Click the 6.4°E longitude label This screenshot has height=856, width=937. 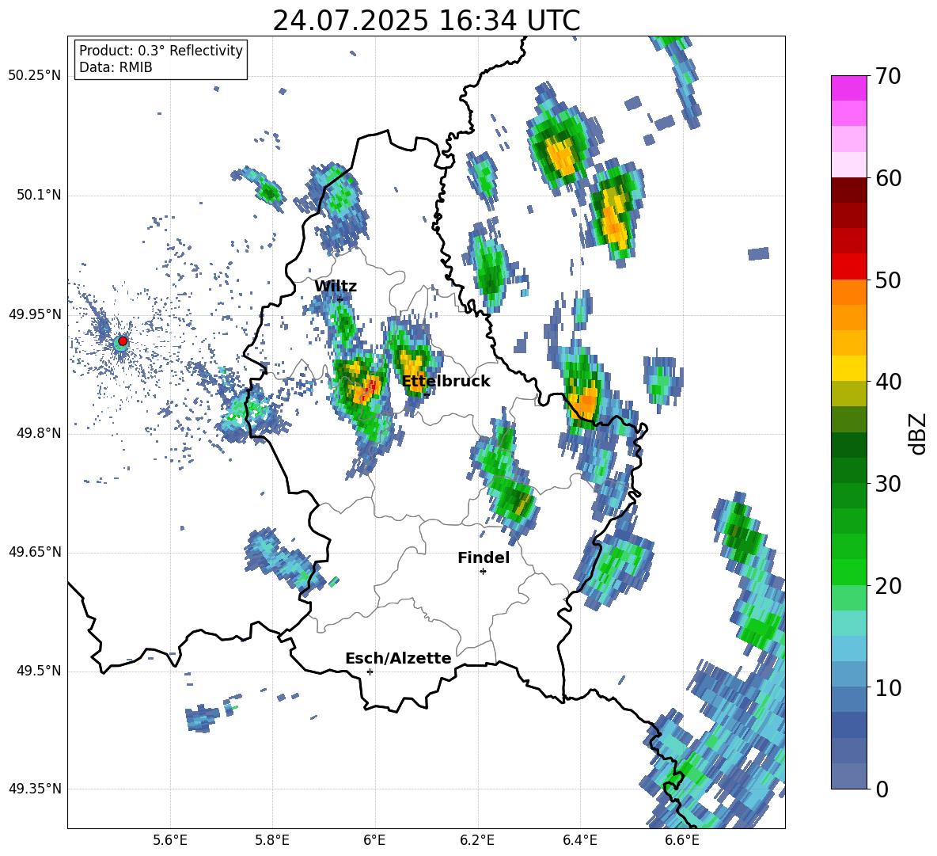point(579,840)
